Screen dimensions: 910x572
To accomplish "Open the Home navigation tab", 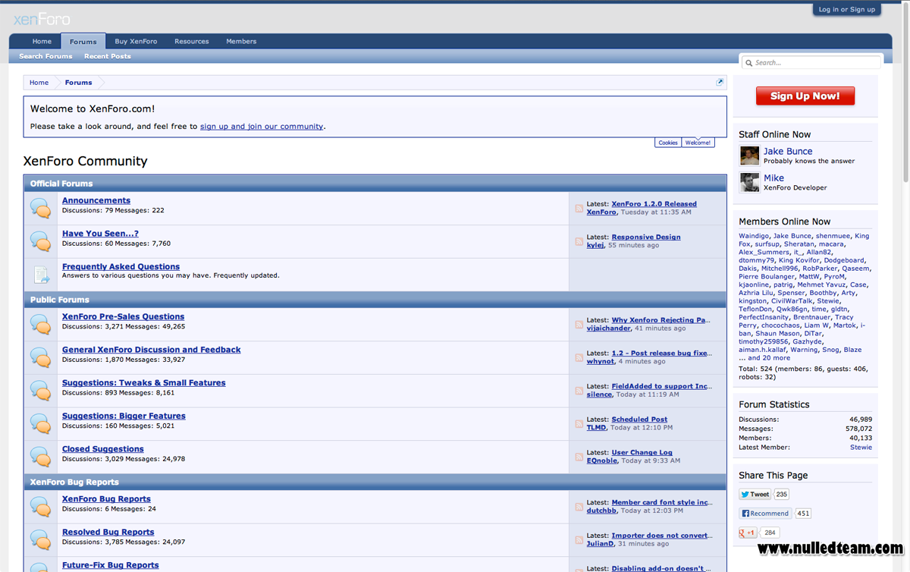I will [42, 42].
